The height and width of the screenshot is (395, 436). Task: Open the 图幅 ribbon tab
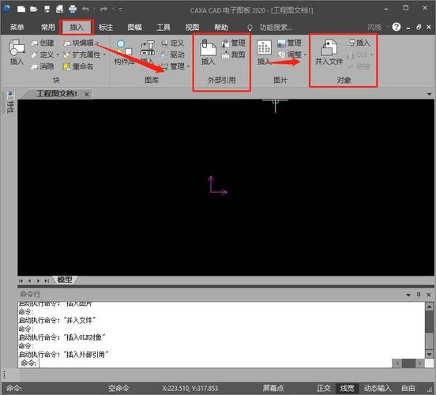134,28
